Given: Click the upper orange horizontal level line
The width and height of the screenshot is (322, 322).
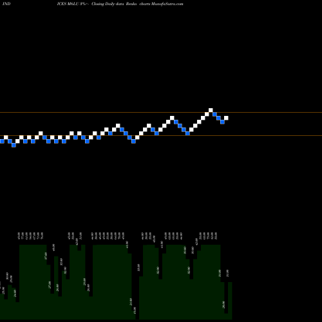Looking at the screenshot, I should tap(161, 112).
